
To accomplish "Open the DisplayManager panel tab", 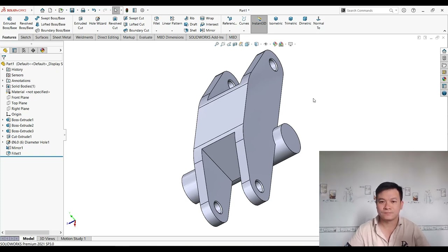I will [43, 50].
